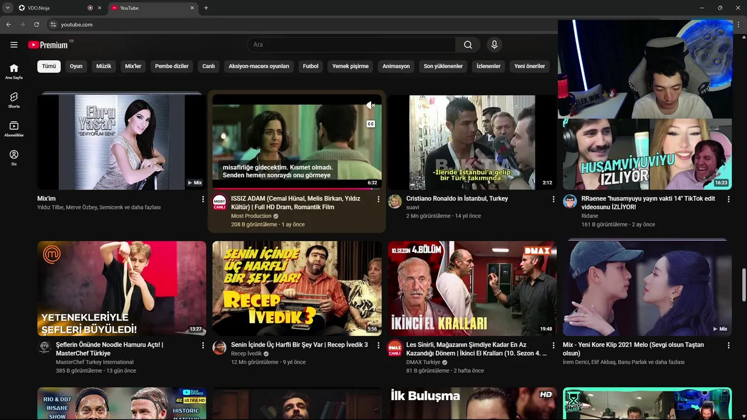Select the Canlı filter chip
Image resolution: width=747 pixels, height=420 pixels.
tap(208, 66)
